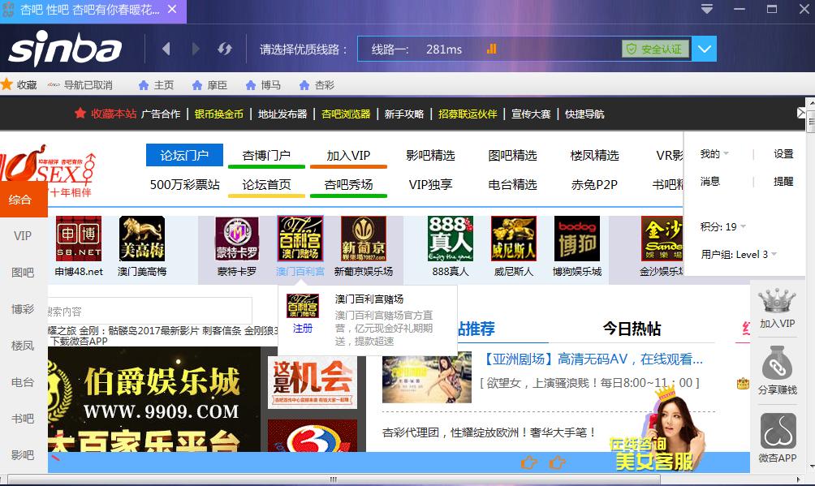Open the 论坛首页 navigation item
Image resolution: width=815 pixels, height=486 pixels.
tap(266, 184)
